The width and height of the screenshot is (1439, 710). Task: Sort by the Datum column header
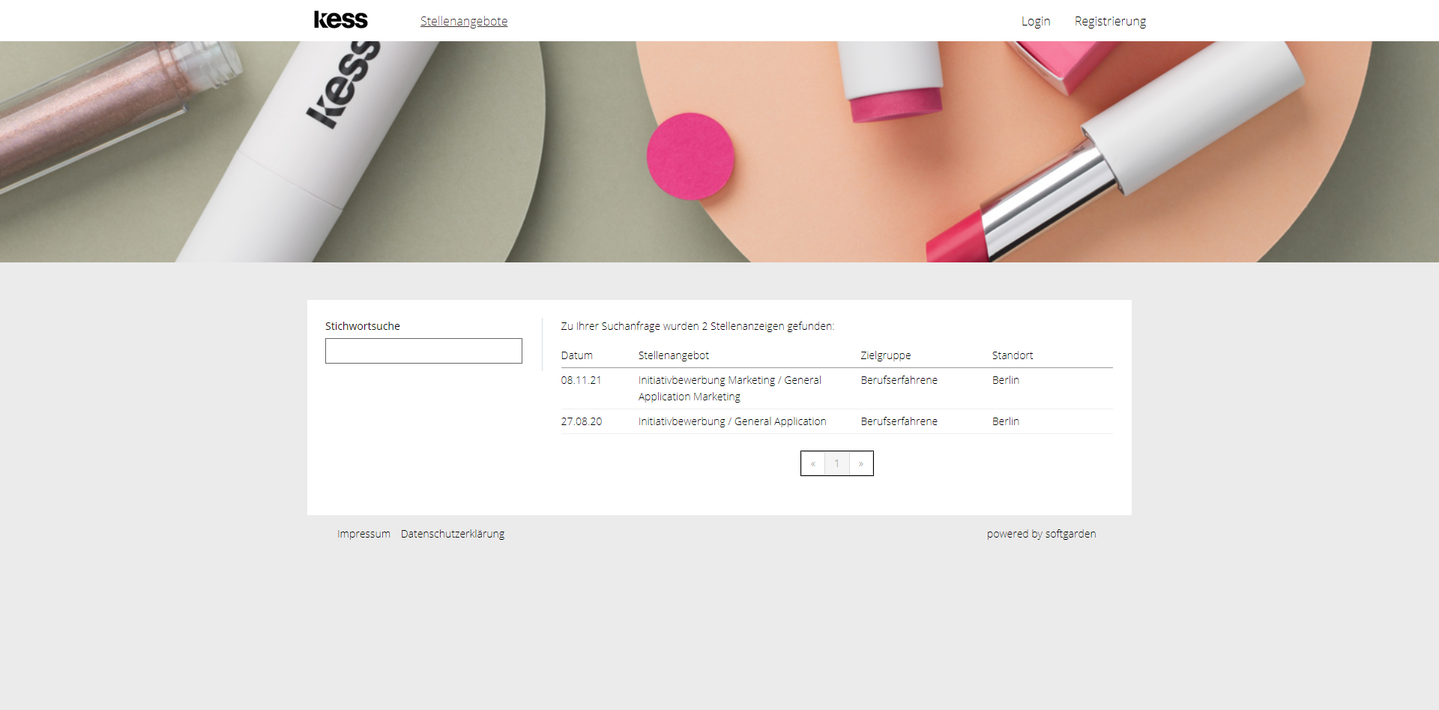pyautogui.click(x=576, y=355)
